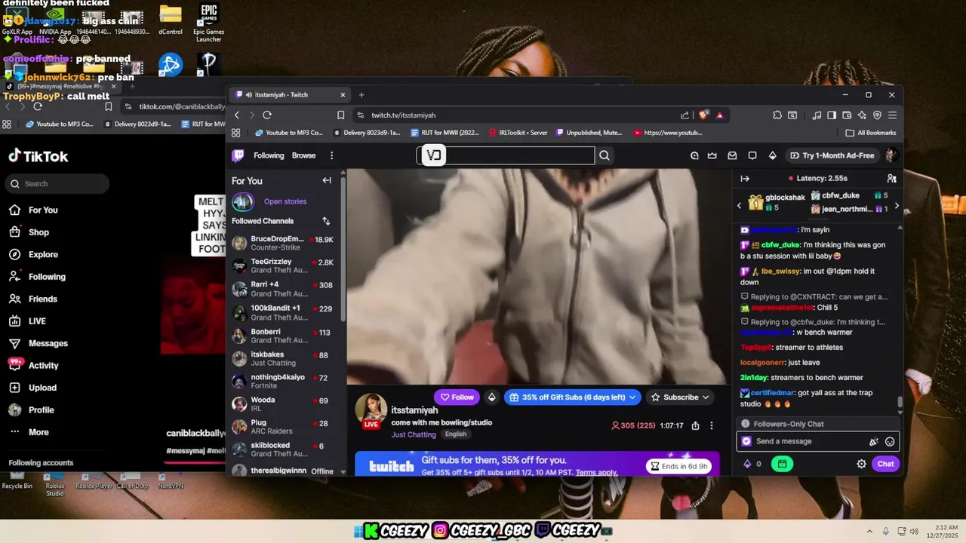Open the Twitch Browse tab
This screenshot has height=543, width=966.
pos(303,155)
